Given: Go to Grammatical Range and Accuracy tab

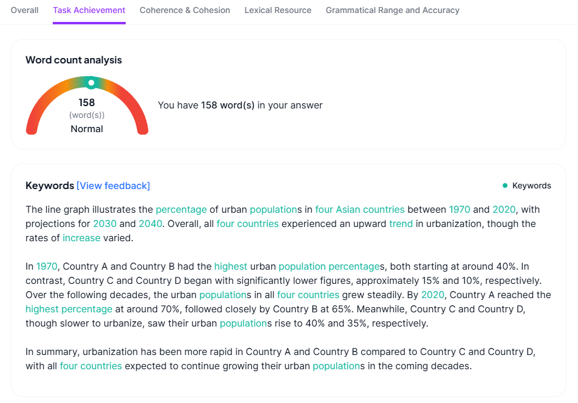Looking at the screenshot, I should 392,10.
